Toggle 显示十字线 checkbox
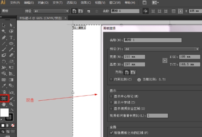 coord(111,102)
